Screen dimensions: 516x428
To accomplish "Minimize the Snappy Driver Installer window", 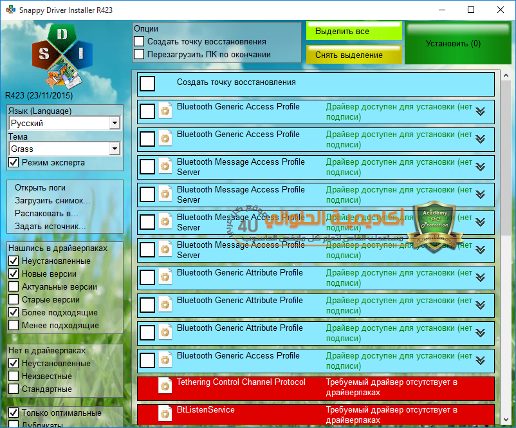I will 442,10.
